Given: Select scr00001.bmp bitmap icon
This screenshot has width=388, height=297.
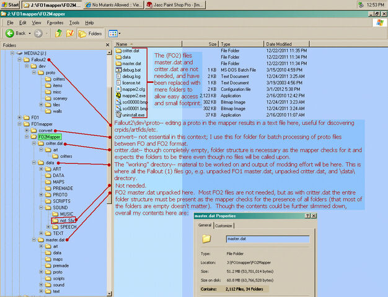Looking at the screenshot, I should [x=118, y=108].
